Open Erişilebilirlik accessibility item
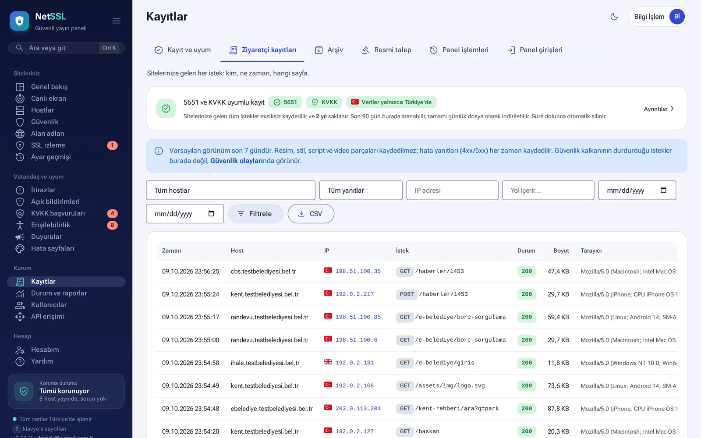The image size is (701, 438). pos(66,225)
